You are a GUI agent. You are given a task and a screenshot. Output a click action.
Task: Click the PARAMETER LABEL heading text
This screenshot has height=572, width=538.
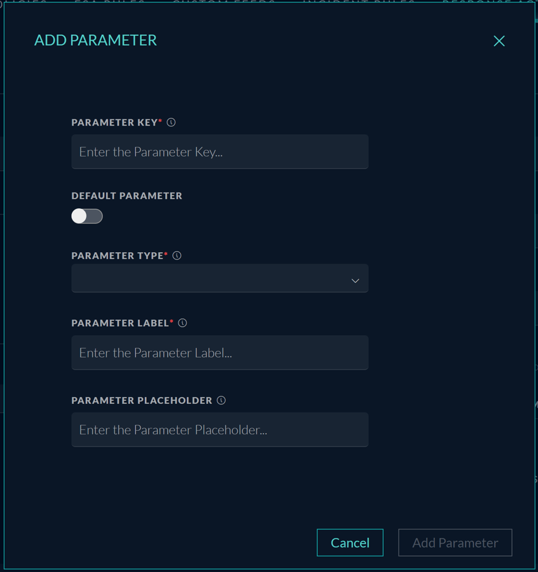[x=120, y=323]
